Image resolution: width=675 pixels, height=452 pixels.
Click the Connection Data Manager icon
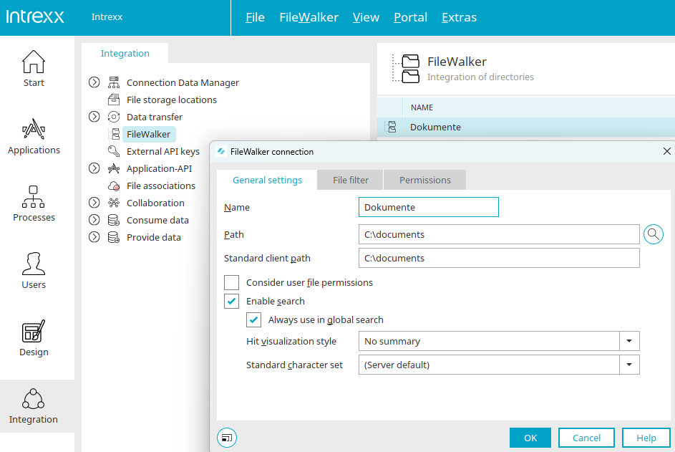(114, 82)
